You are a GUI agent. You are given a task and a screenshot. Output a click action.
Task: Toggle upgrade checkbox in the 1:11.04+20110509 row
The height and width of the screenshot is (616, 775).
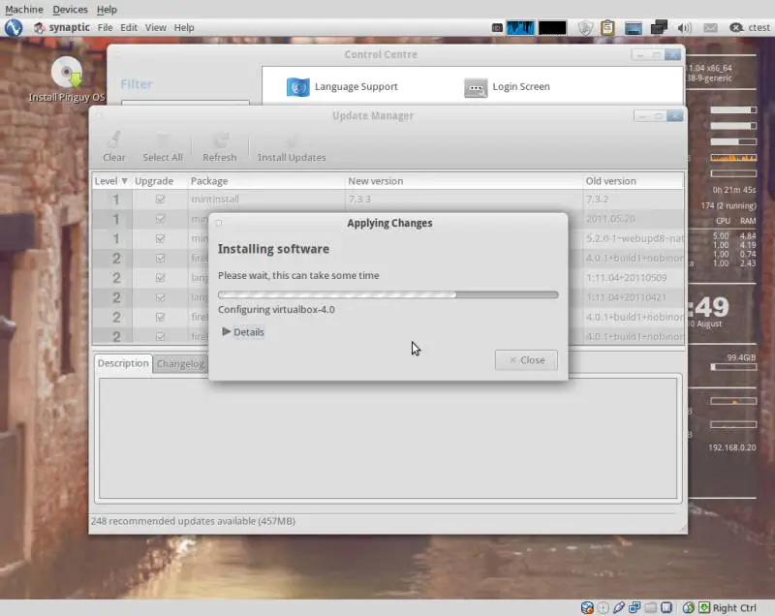(160, 278)
